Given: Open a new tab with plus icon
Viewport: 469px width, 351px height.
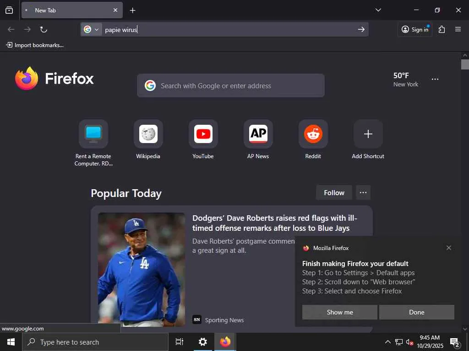Looking at the screenshot, I should 132,11.
